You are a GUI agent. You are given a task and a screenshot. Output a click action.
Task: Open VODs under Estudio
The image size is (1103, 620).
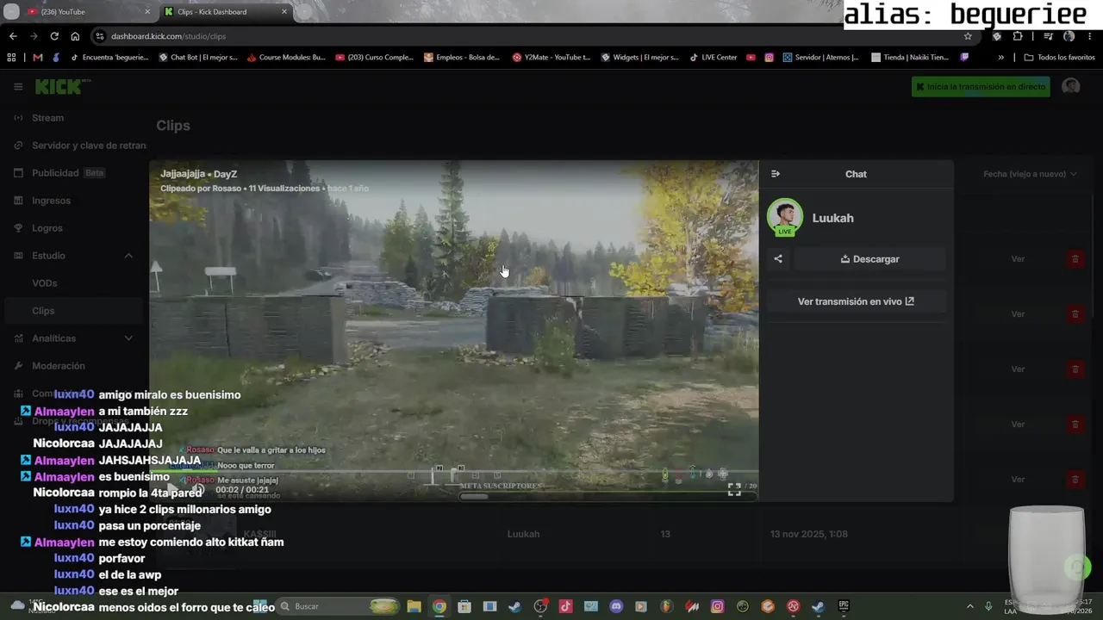(x=45, y=283)
